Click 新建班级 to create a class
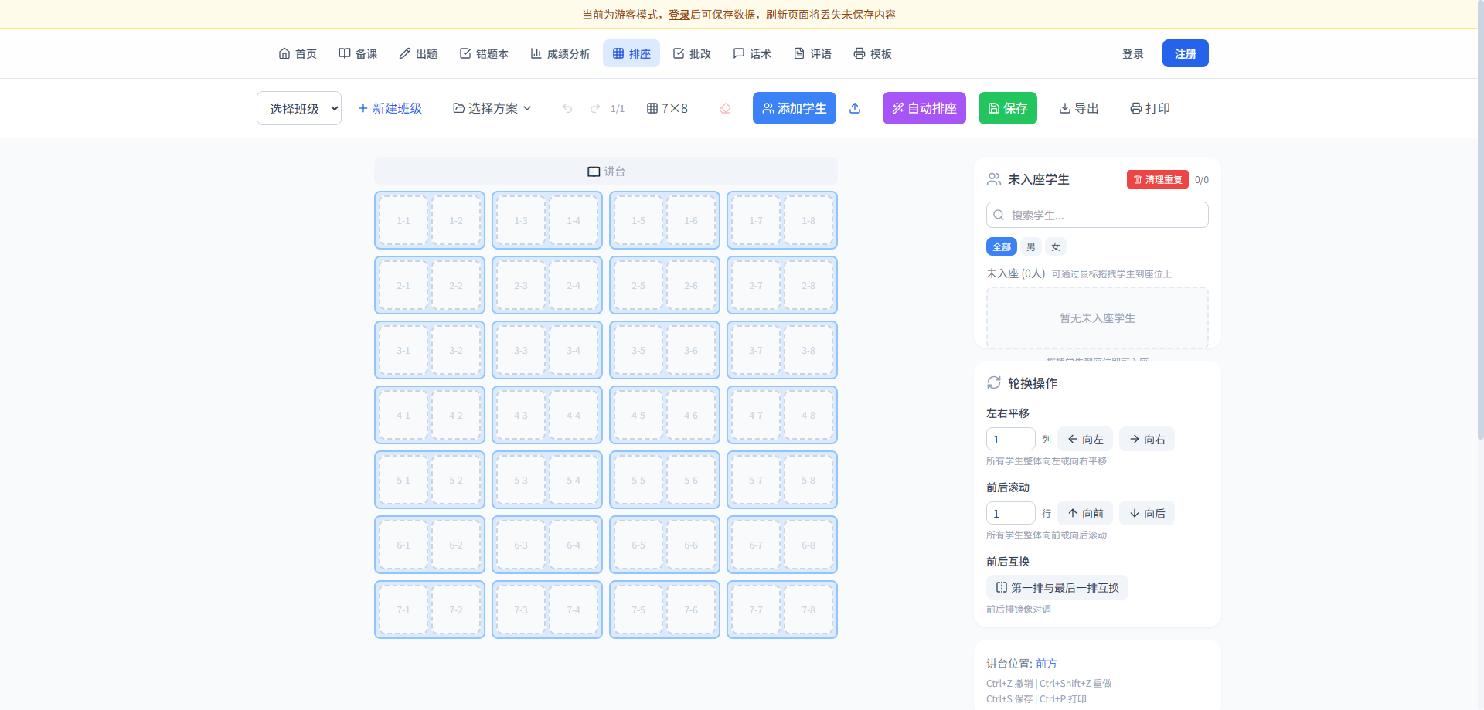Image resolution: width=1484 pixels, height=710 pixels. [390, 108]
